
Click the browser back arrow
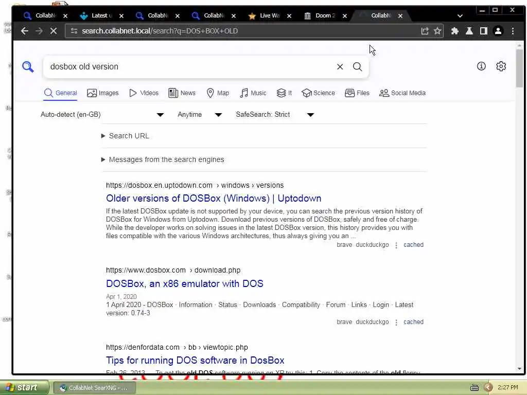25,31
